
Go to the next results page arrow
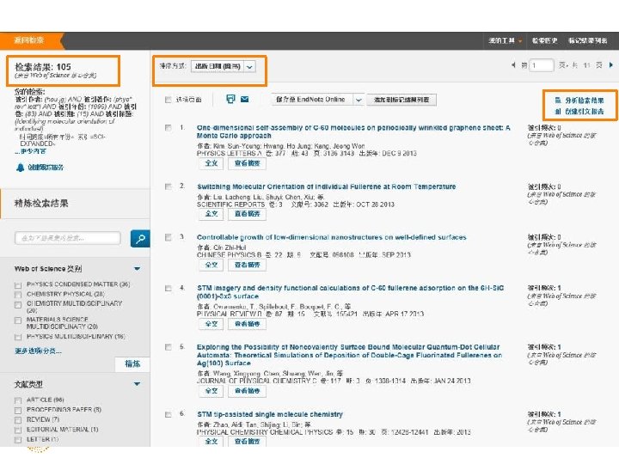click(611, 64)
